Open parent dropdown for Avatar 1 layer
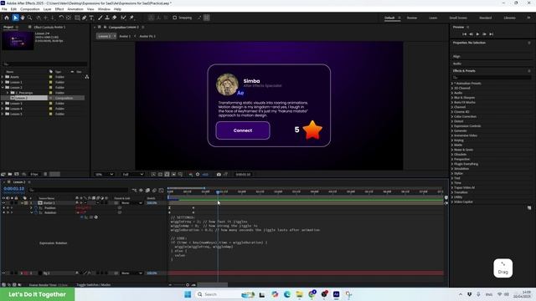 [x=131, y=202]
